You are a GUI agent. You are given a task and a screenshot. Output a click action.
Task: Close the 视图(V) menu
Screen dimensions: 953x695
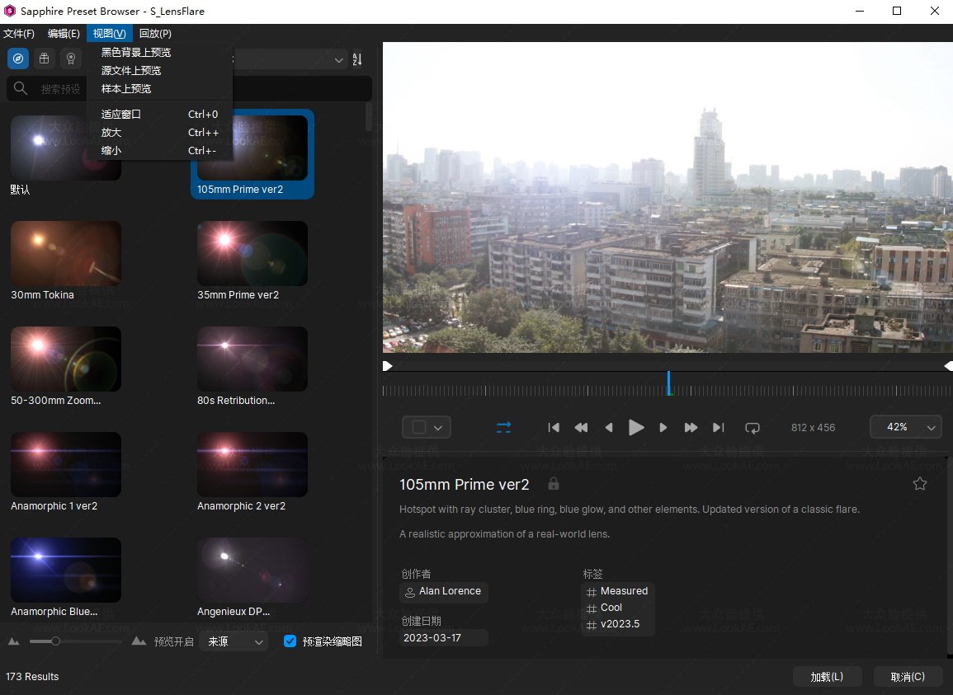[x=110, y=34]
